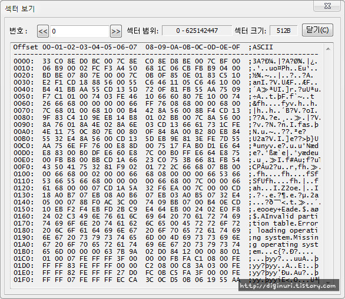The image size is (345, 299).
Task: Click ASCII text 'loading operati'
Action: pyautogui.click(x=287, y=230)
